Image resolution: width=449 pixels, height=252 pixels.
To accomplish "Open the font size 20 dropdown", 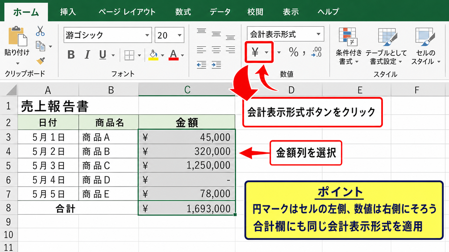I will tap(180, 35).
